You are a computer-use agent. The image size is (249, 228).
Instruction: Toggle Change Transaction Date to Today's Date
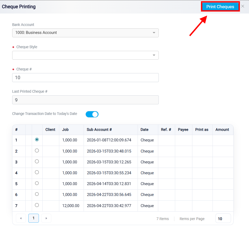coord(92,114)
